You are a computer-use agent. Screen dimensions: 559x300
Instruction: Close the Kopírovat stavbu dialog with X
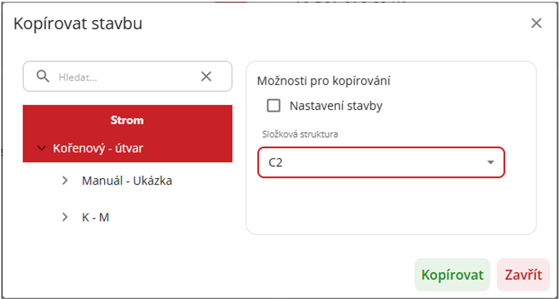(x=536, y=23)
